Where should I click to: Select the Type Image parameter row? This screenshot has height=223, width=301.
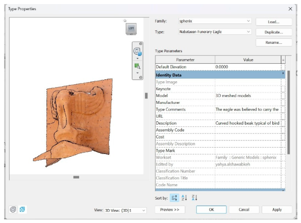220,82
